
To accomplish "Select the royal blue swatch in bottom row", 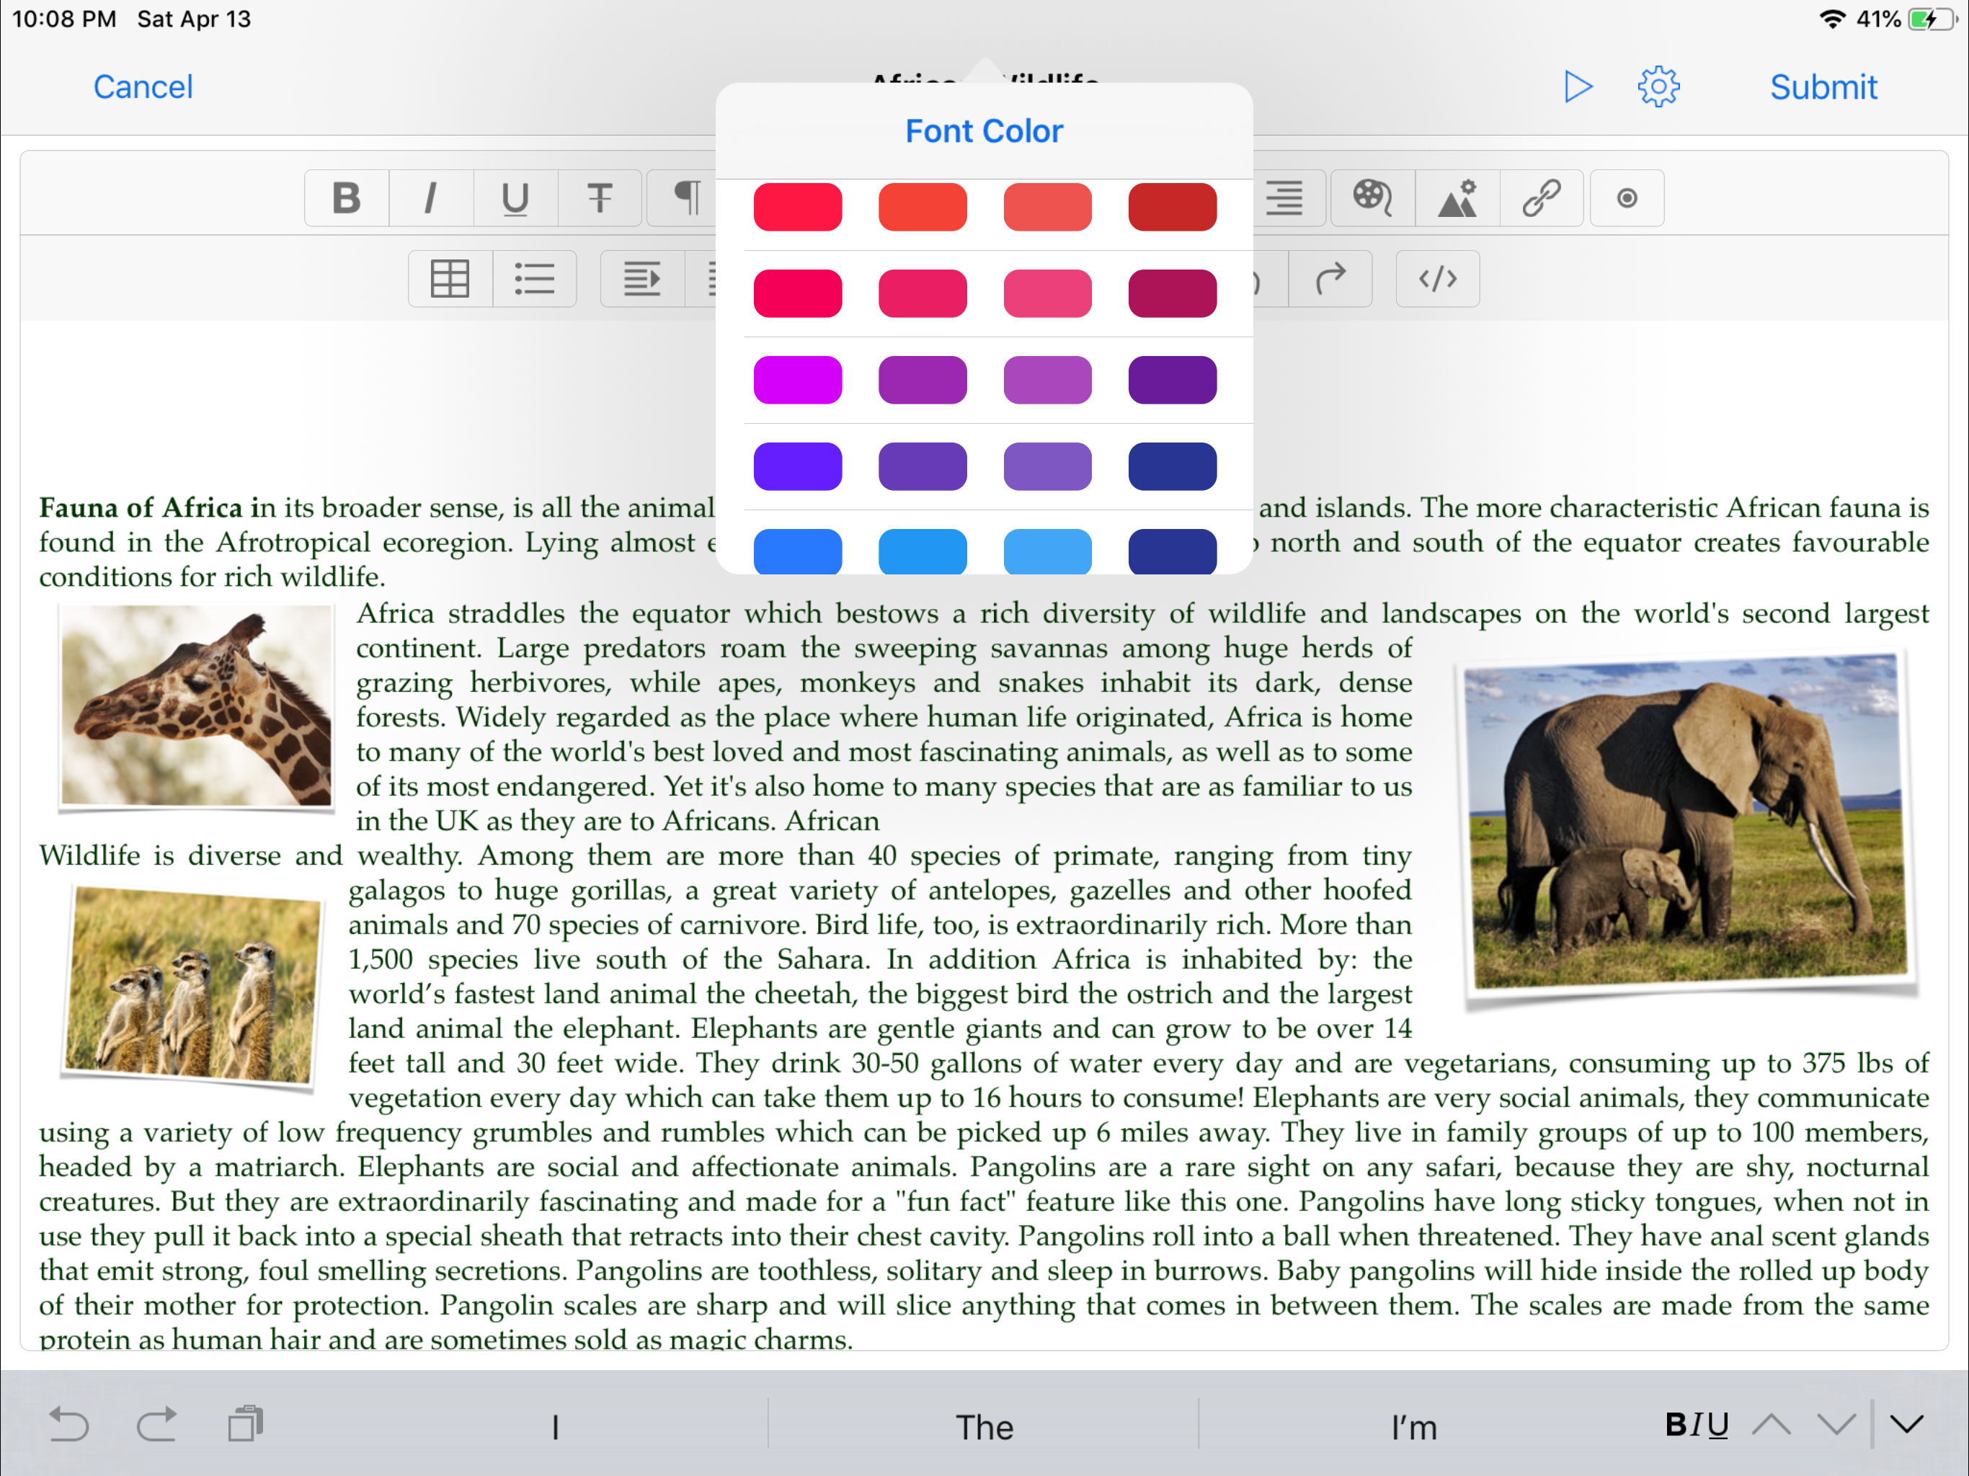I will click(798, 551).
